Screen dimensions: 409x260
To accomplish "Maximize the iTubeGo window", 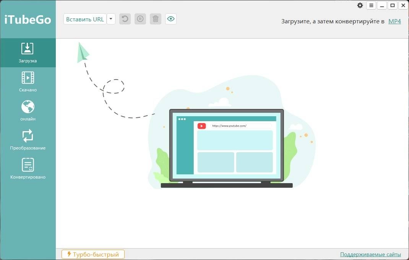I will click(392, 5).
